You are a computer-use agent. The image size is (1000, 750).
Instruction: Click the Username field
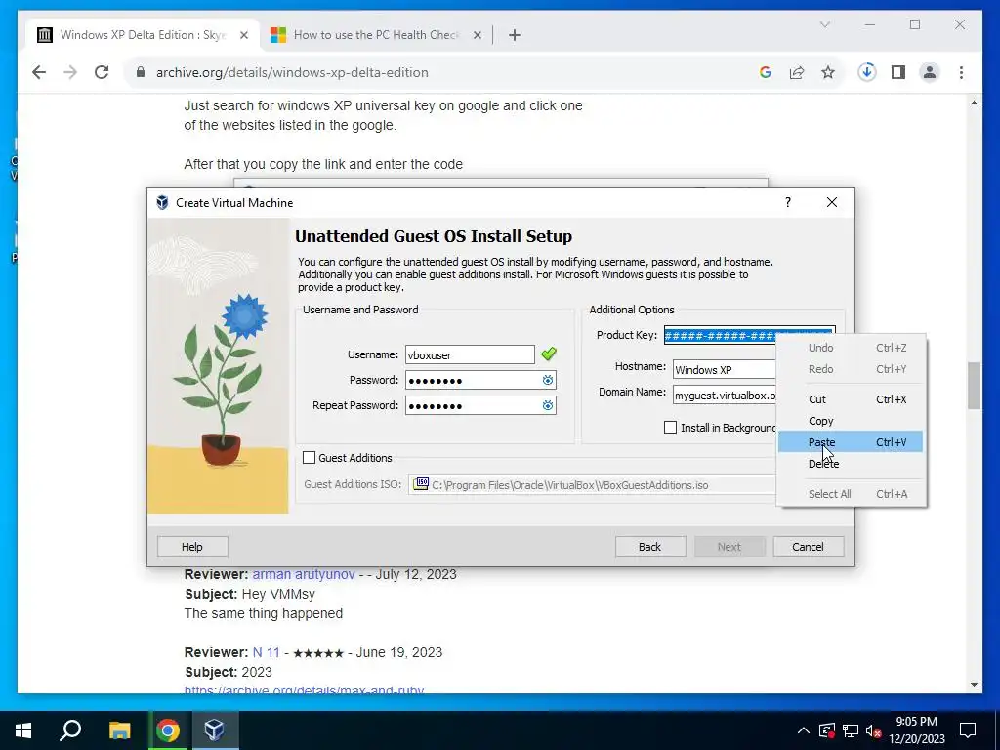pyautogui.click(x=470, y=354)
